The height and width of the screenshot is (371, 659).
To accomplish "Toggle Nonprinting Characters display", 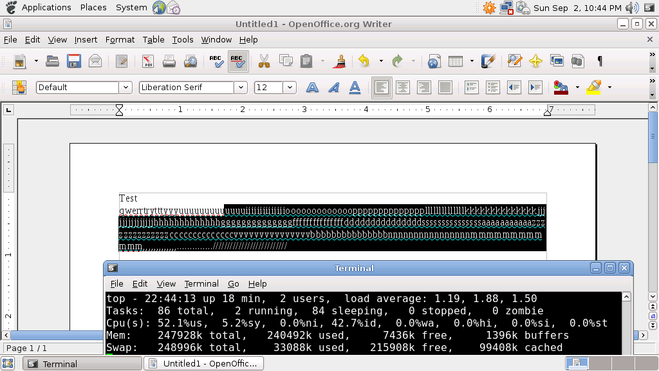I will click(x=600, y=61).
